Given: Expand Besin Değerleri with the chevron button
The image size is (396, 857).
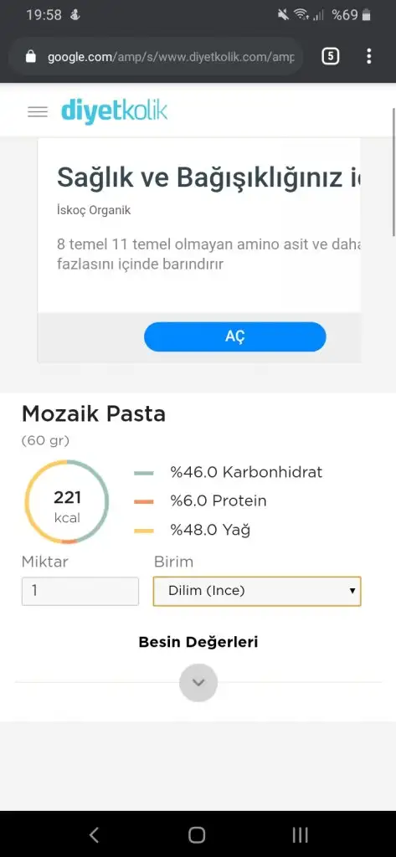Looking at the screenshot, I should pos(198,683).
